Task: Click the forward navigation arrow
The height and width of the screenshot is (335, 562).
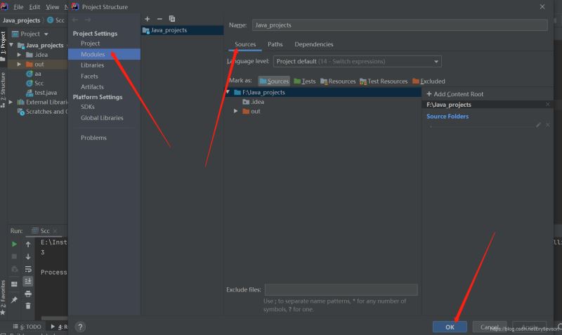Action: tap(87, 20)
